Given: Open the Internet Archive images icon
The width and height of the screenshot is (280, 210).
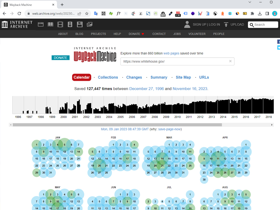Looking at the screenshot, I should click(x=90, y=24).
